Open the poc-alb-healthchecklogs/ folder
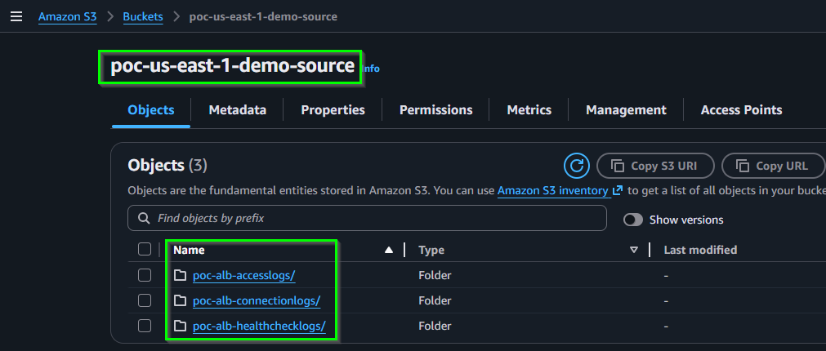The image size is (826, 351). click(x=259, y=327)
